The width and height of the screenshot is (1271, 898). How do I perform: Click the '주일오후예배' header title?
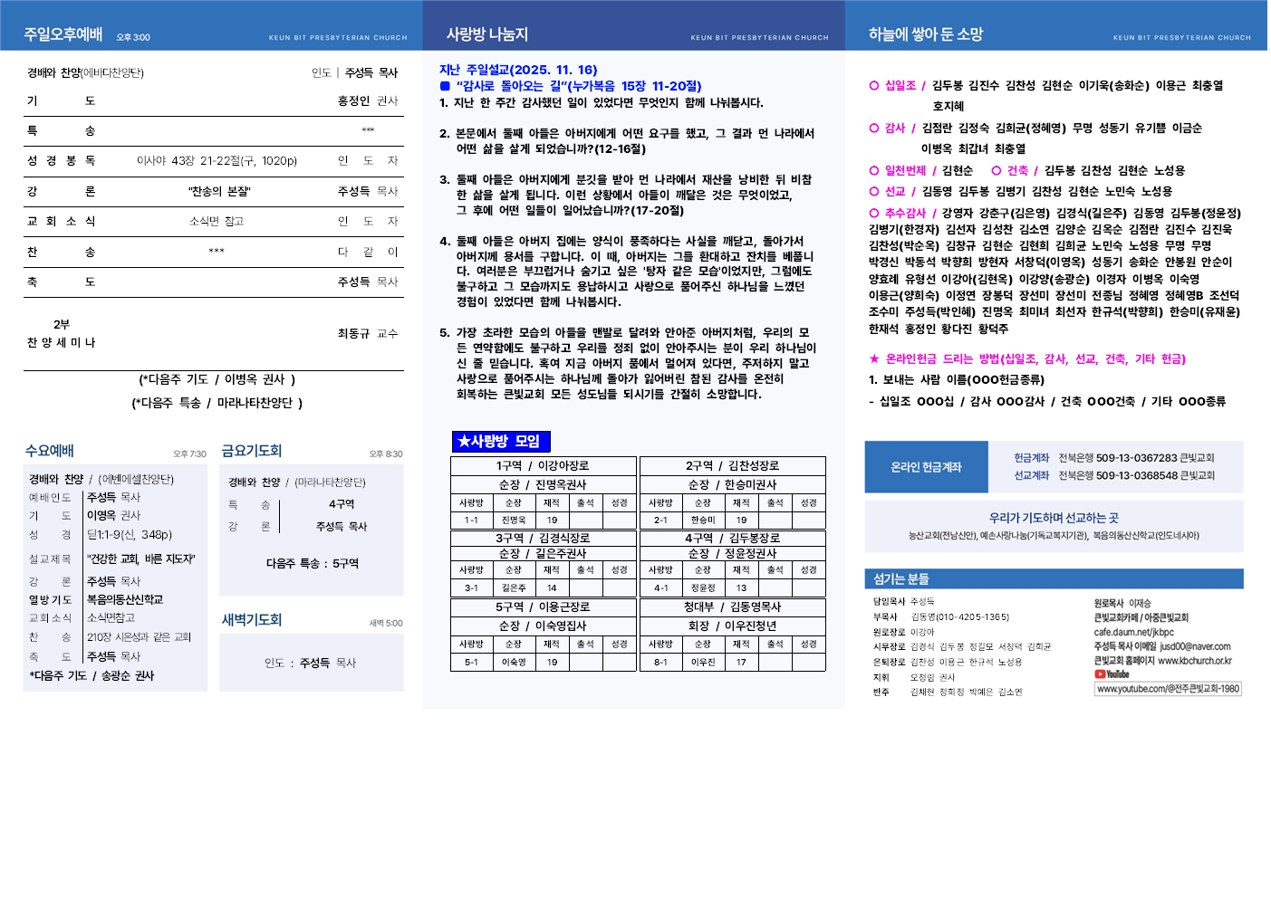(x=63, y=34)
